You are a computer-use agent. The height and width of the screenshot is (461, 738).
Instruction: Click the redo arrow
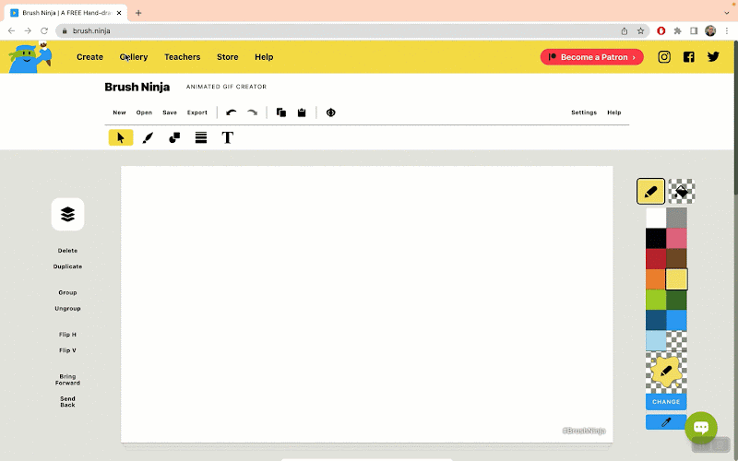tap(252, 112)
